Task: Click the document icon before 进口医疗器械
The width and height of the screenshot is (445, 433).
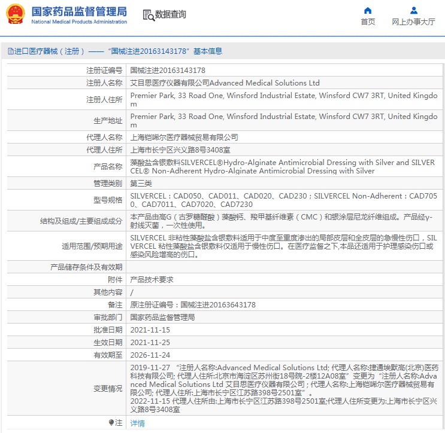Action: 11,51
